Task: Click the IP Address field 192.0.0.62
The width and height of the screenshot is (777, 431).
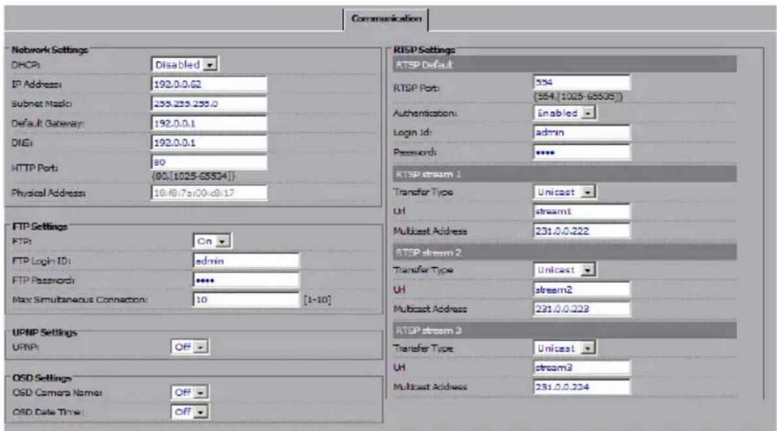Action: coord(209,84)
